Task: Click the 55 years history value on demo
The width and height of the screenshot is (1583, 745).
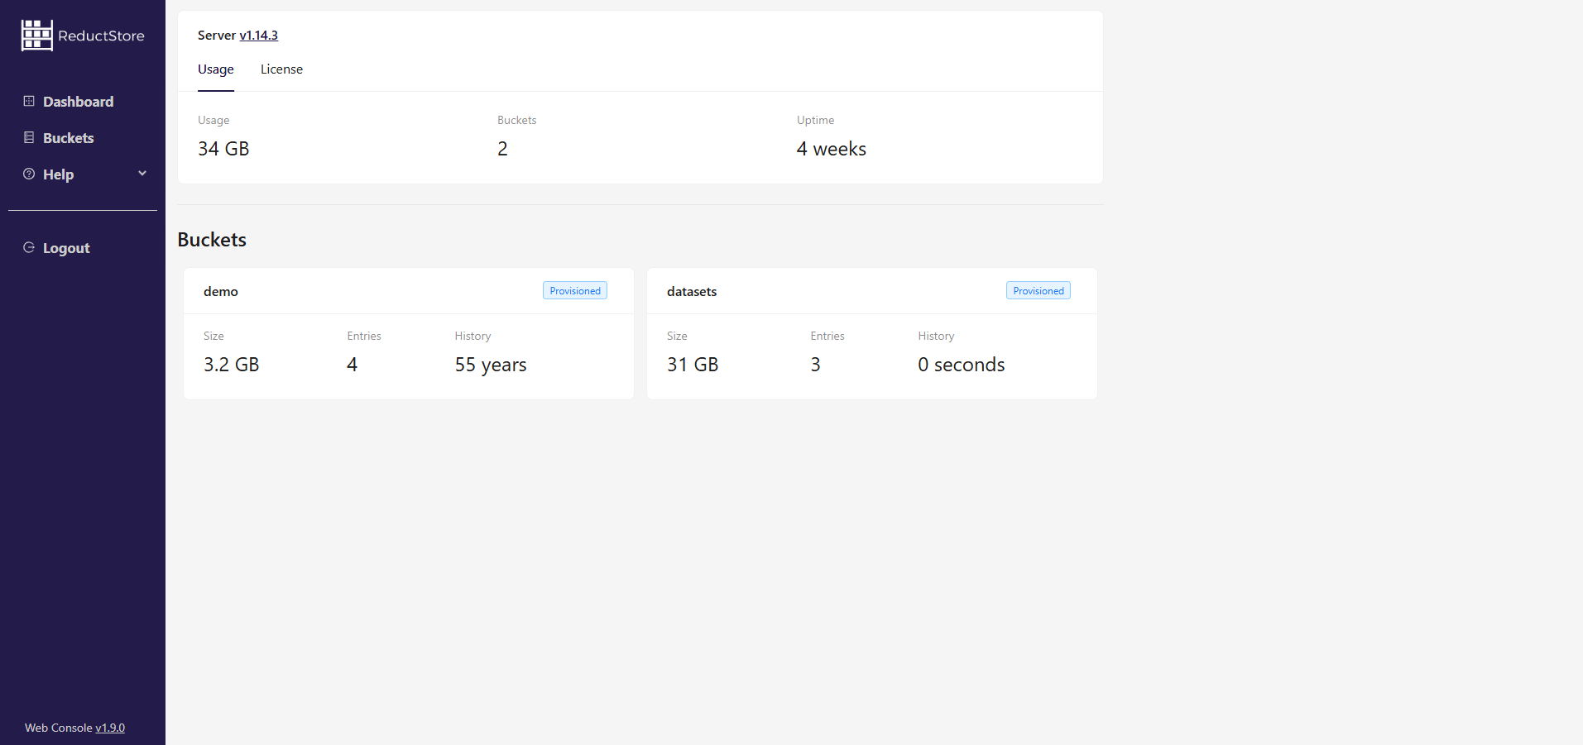Action: click(490, 364)
